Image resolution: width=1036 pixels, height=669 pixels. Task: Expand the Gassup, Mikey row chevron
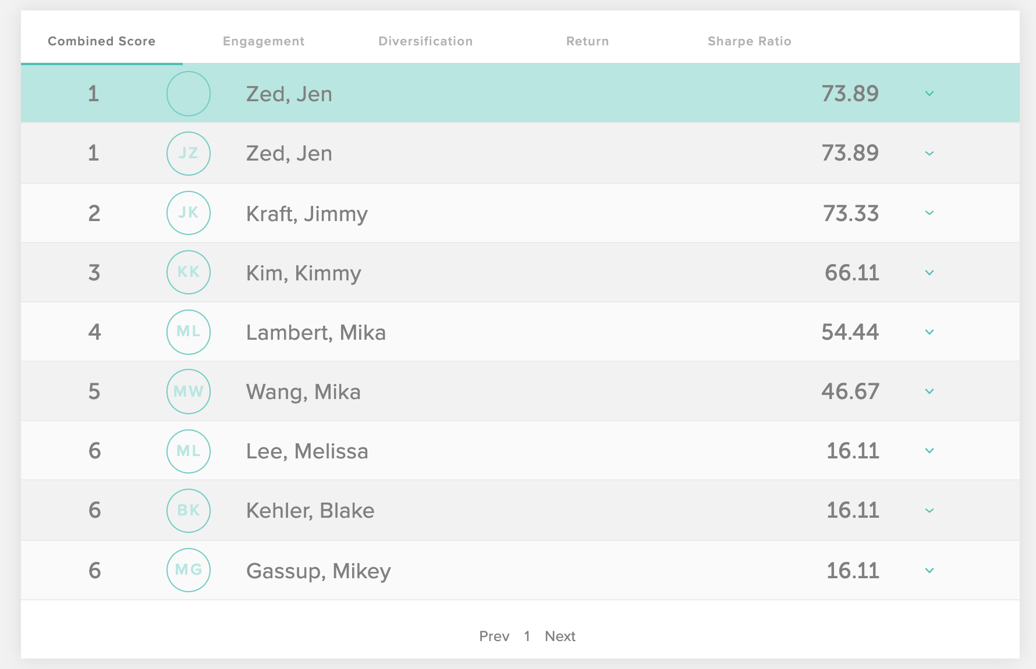[929, 571]
